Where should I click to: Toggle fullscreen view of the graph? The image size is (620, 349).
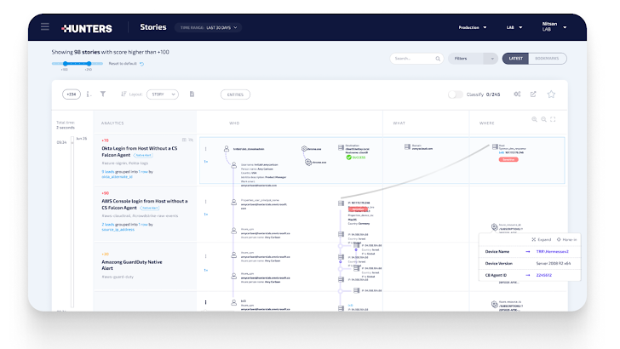pos(553,119)
